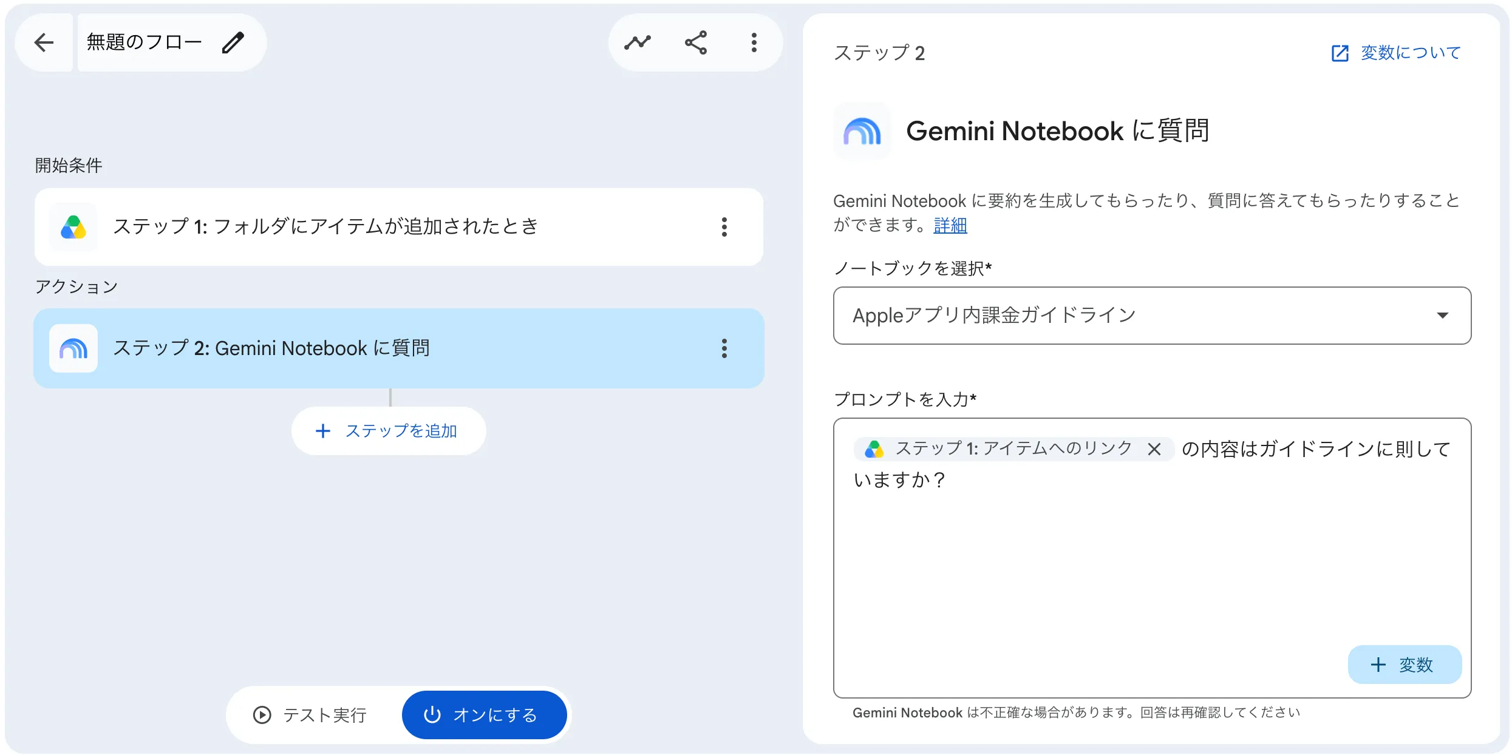The width and height of the screenshot is (1512, 755).
Task: Click the 無題のフロー title
Action: tap(144, 42)
